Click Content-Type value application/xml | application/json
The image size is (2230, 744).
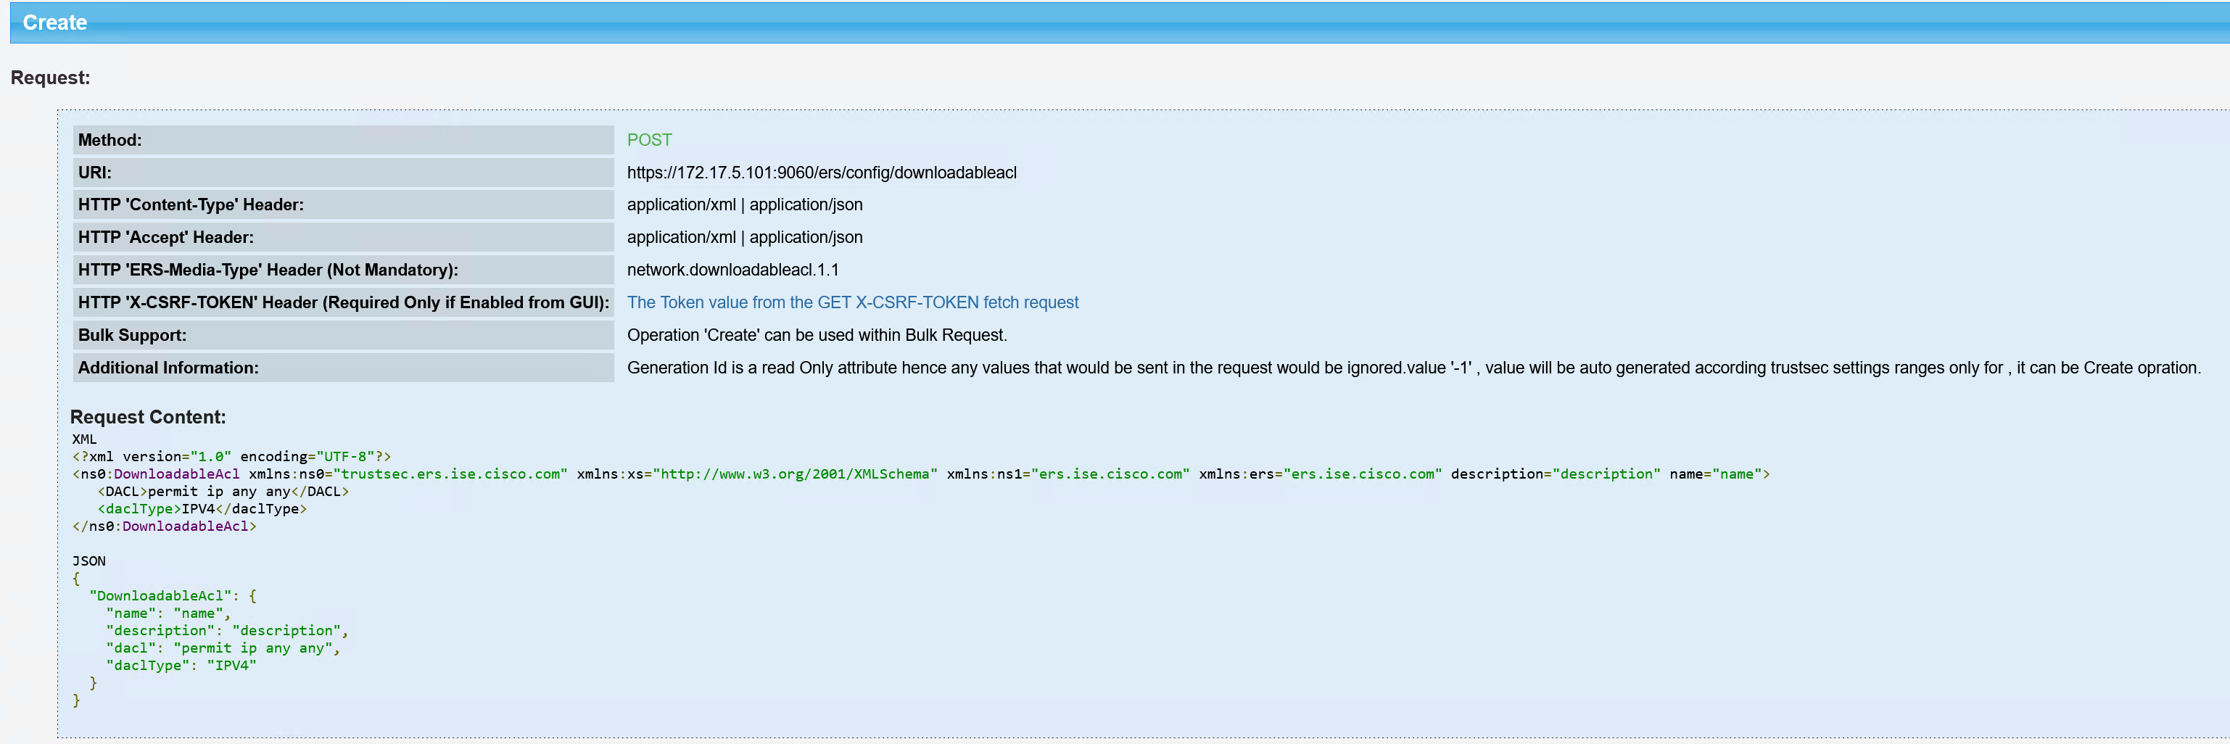745,205
